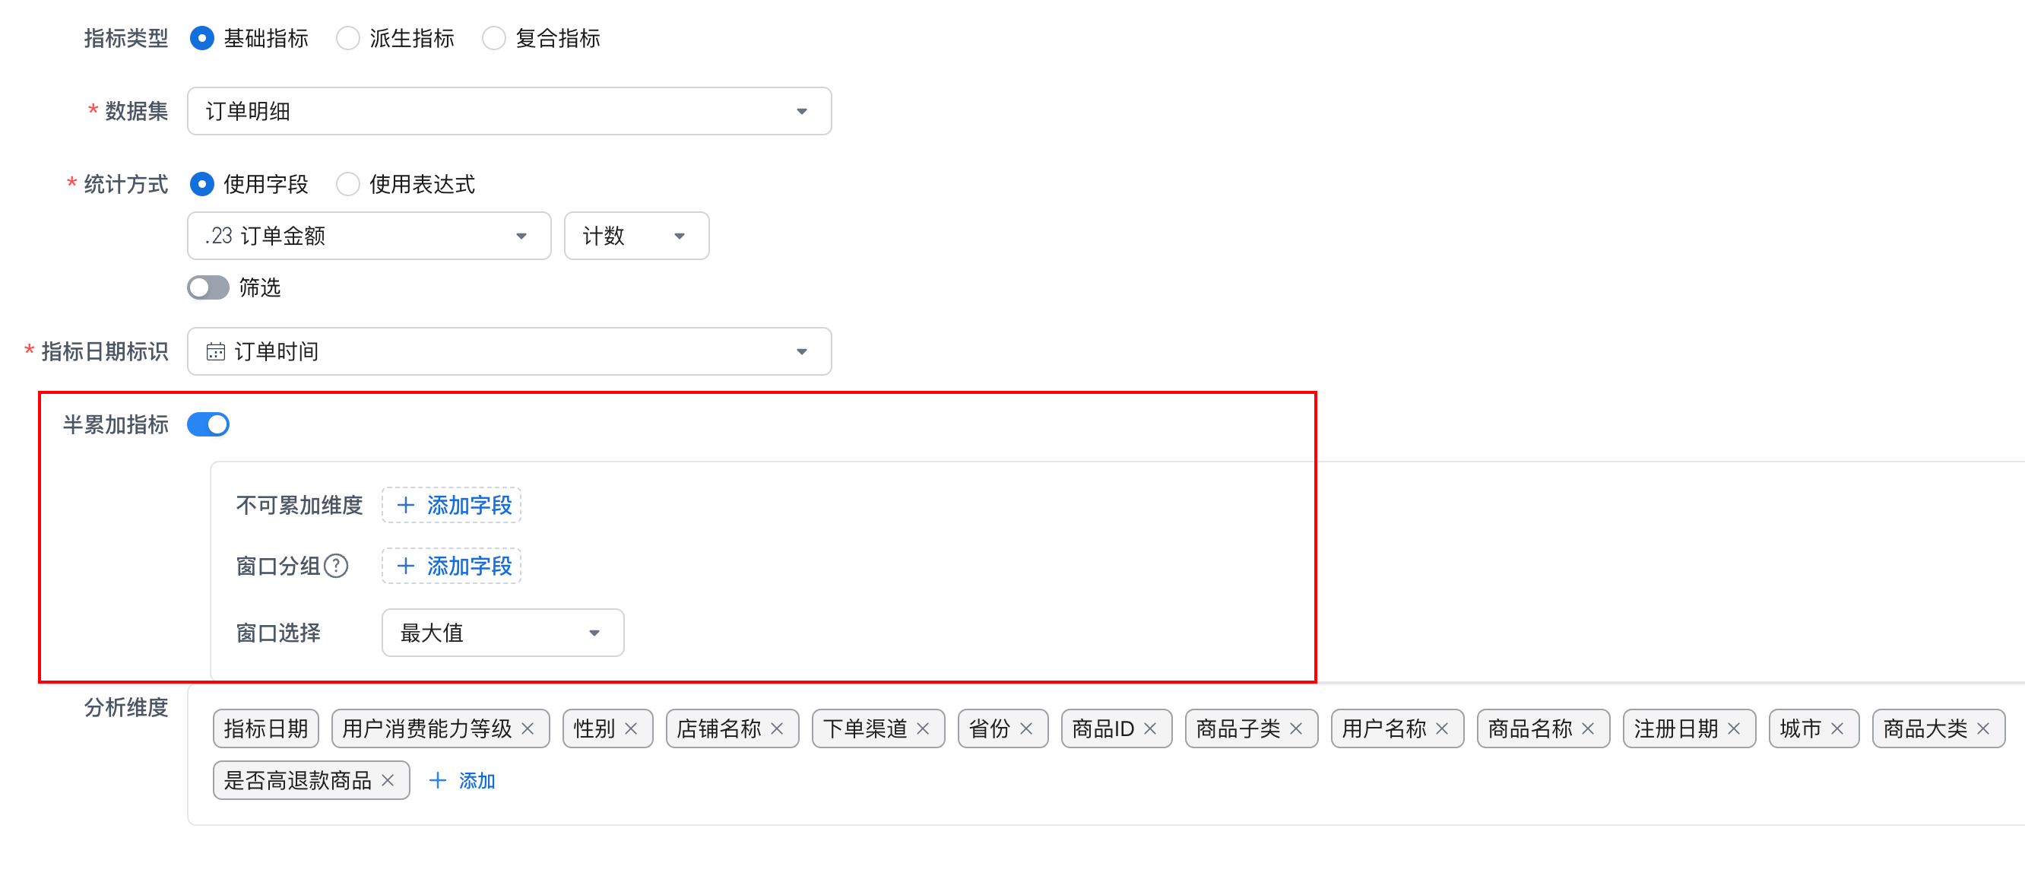Remove the 是否高退款商品 tag

pyautogui.click(x=388, y=780)
